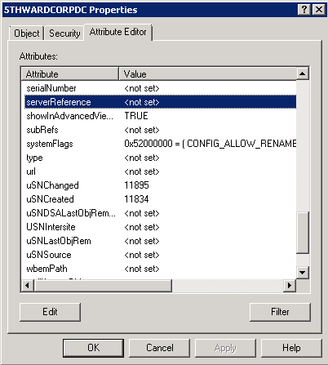Image resolution: width=328 pixels, height=365 pixels.
Task: Click the Edit button
Action: (x=50, y=312)
